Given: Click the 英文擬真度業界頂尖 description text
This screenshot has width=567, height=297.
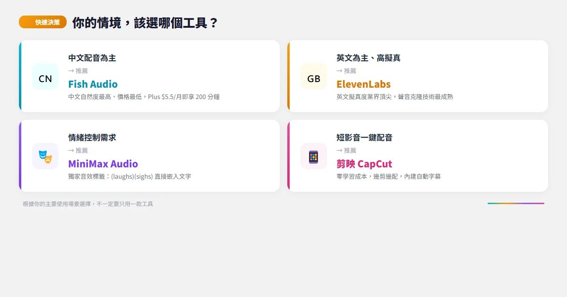Looking at the screenshot, I should pyautogui.click(x=395, y=97).
